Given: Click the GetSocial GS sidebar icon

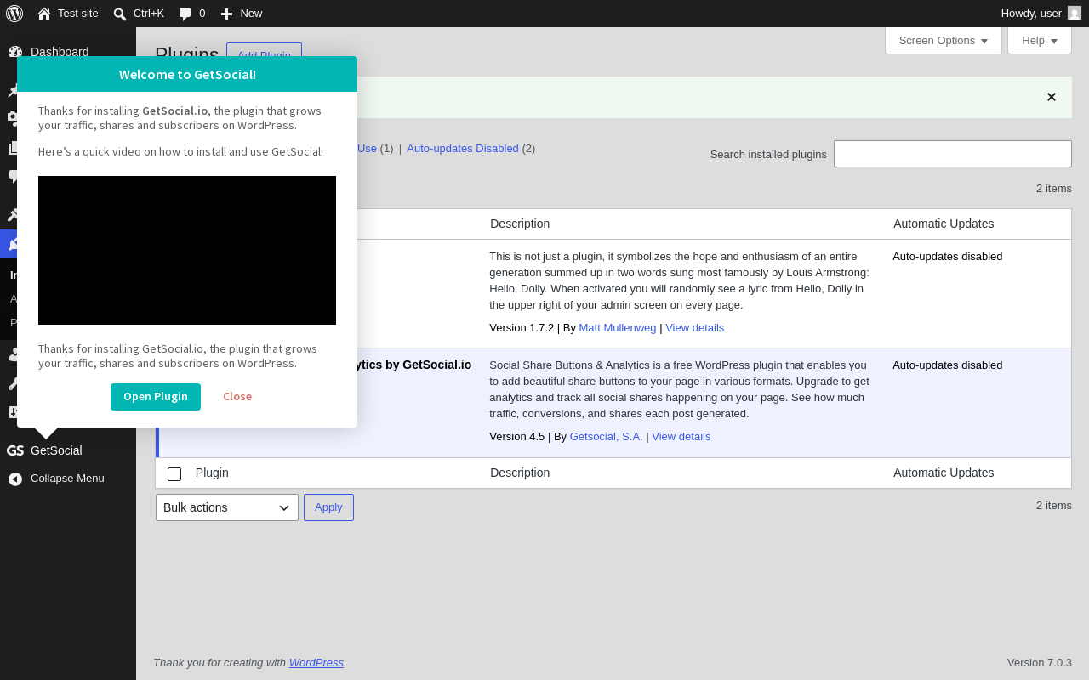Looking at the screenshot, I should 15,450.
